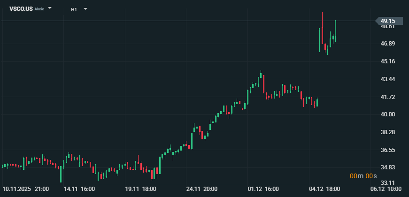
Task: Open the symbol dropdown arrow beside Akcie
Action: (x=50, y=9)
